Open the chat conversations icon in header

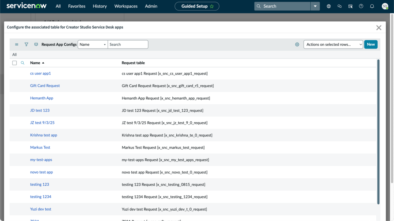tap(339, 6)
